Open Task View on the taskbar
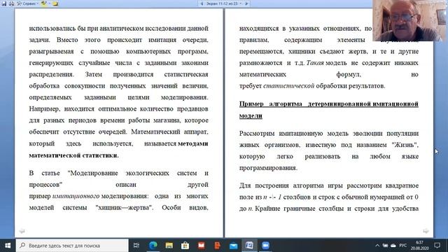 pos(136,246)
